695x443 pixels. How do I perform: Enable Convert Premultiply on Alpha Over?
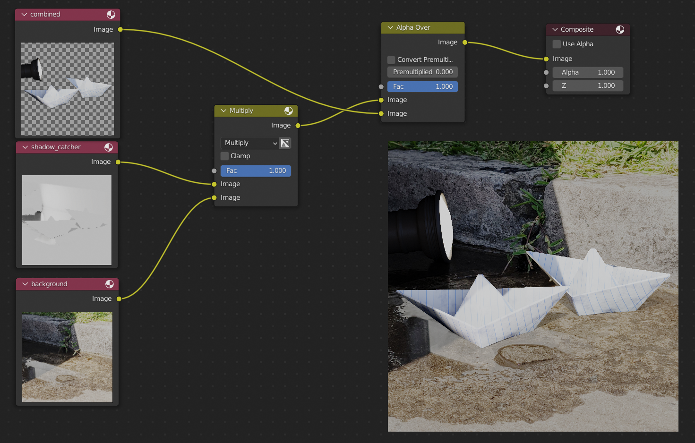coord(391,60)
